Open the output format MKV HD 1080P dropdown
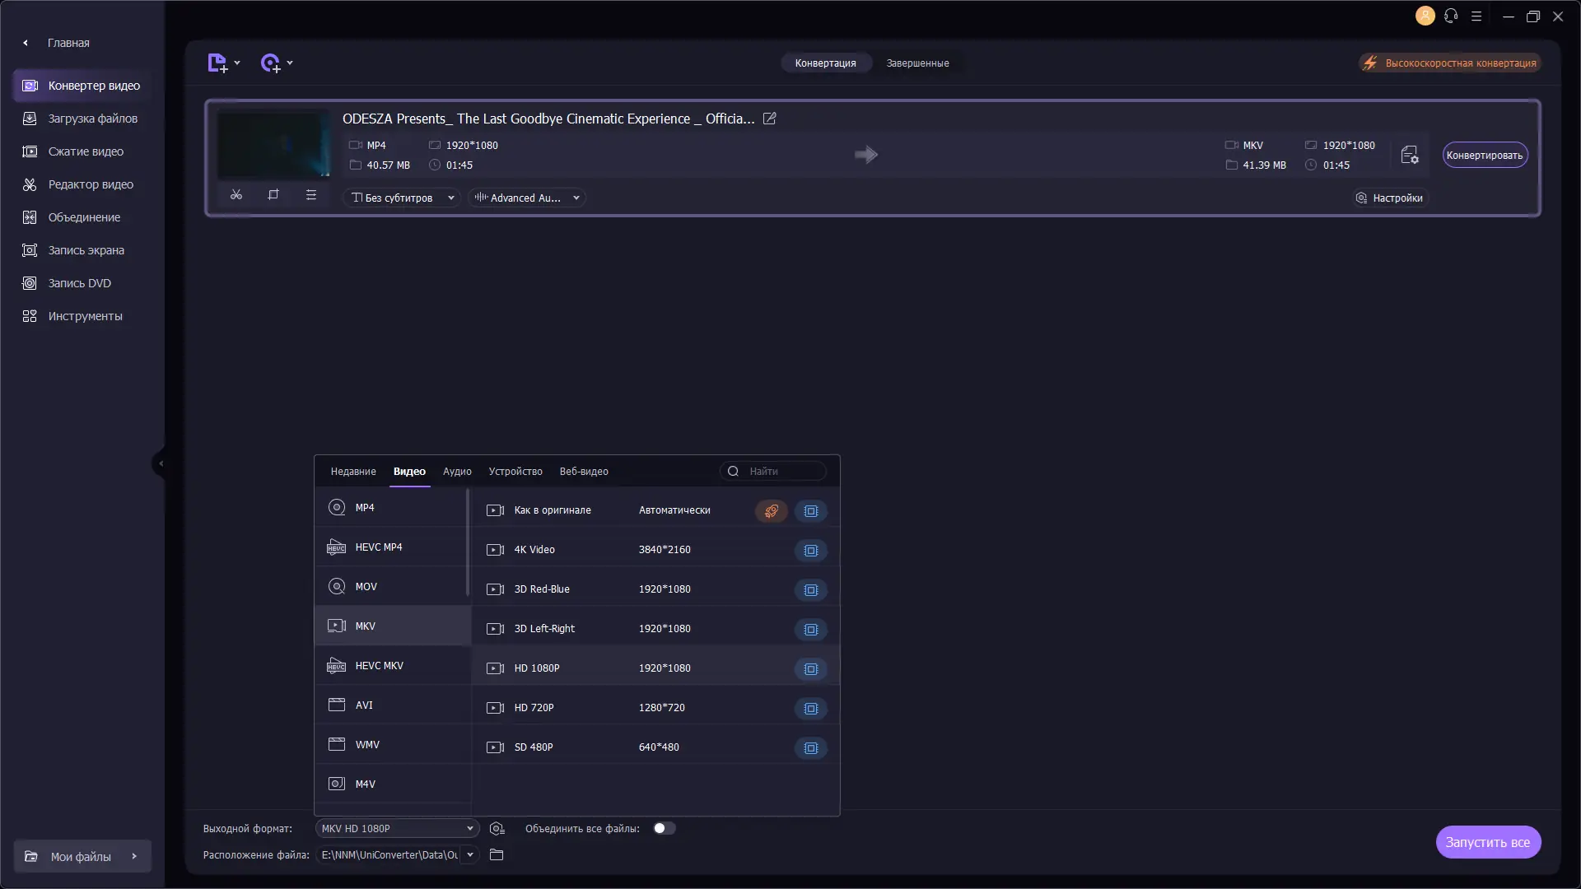This screenshot has width=1581, height=889. pyautogui.click(x=397, y=829)
